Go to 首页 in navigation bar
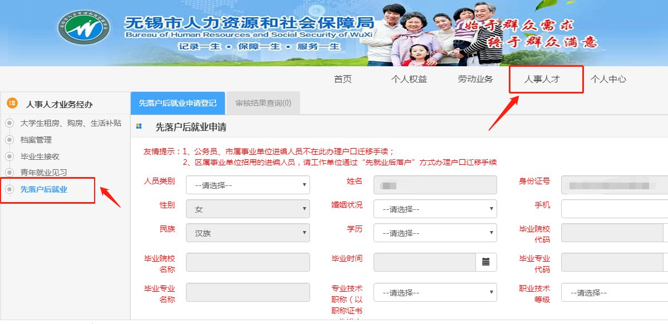Image resolution: width=668 pixels, height=324 pixels. pyautogui.click(x=343, y=79)
